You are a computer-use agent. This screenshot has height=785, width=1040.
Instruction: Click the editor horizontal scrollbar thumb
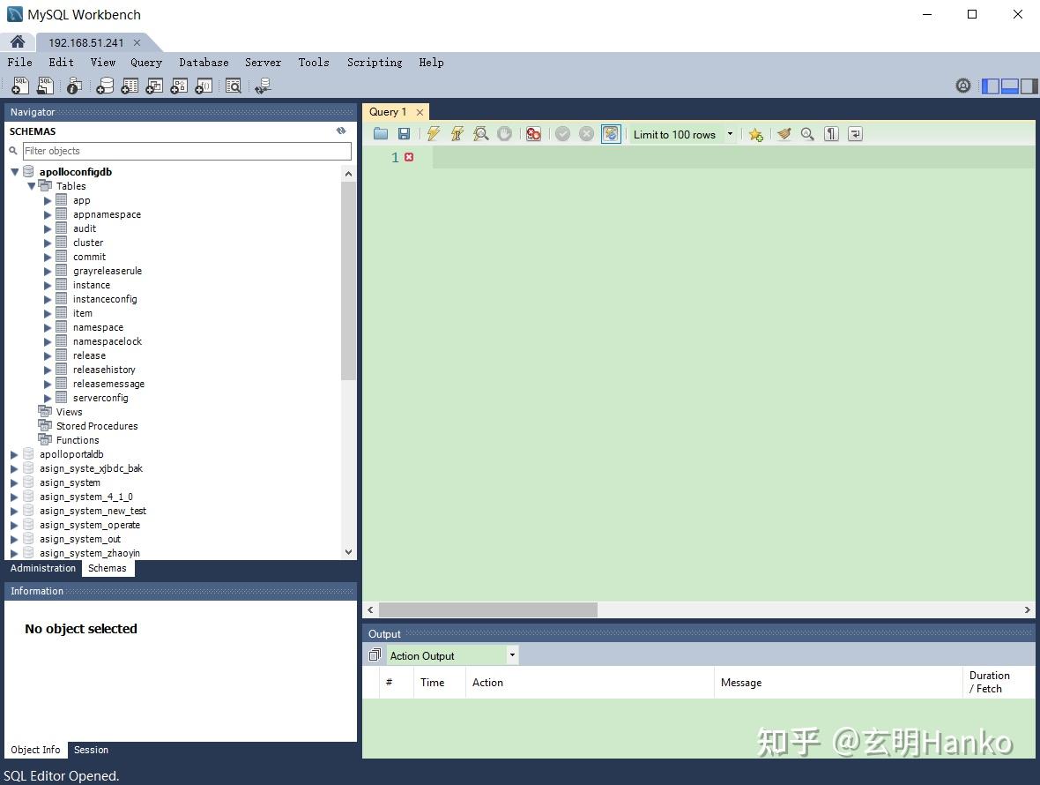(488, 609)
